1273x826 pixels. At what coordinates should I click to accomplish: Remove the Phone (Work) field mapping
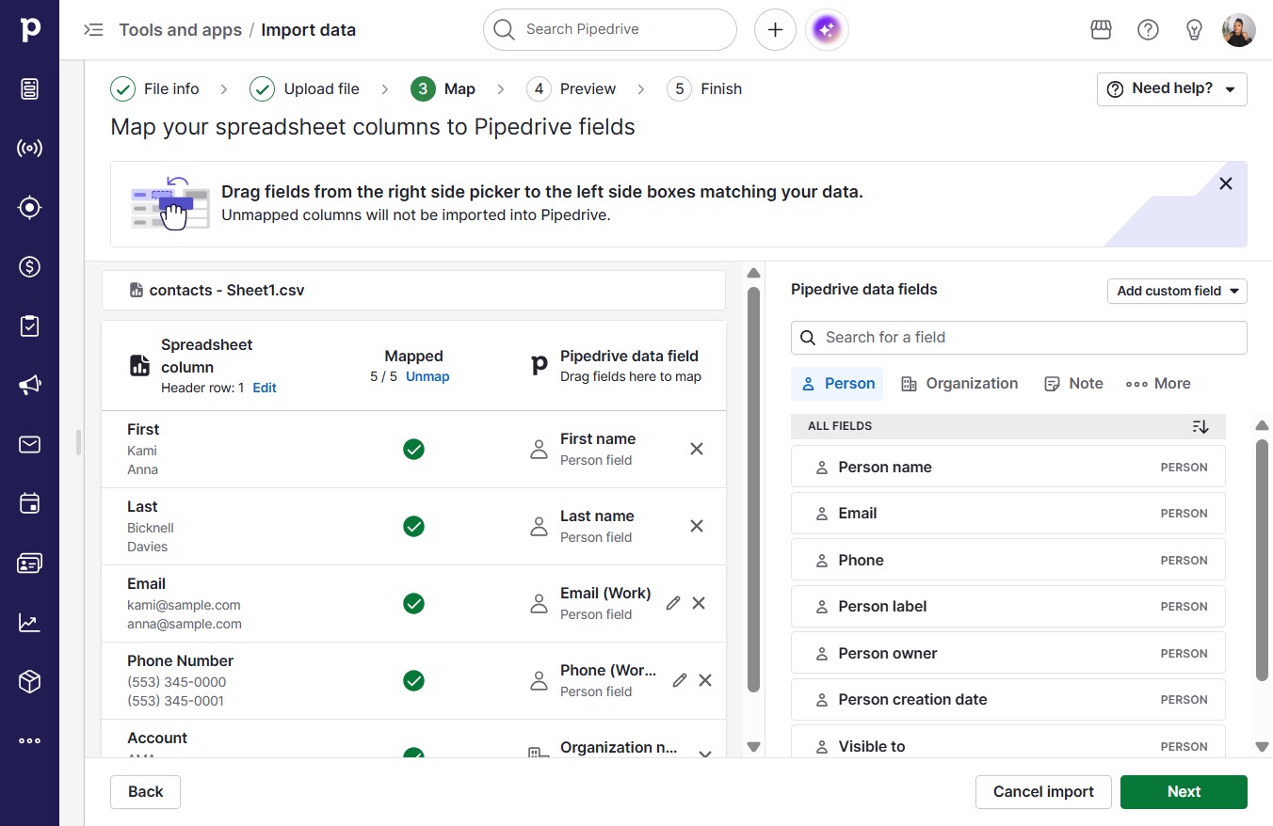tap(705, 680)
